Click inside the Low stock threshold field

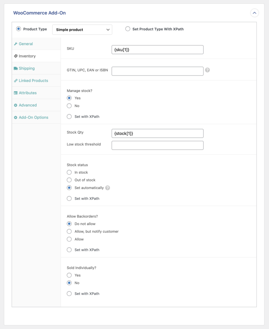click(x=157, y=145)
